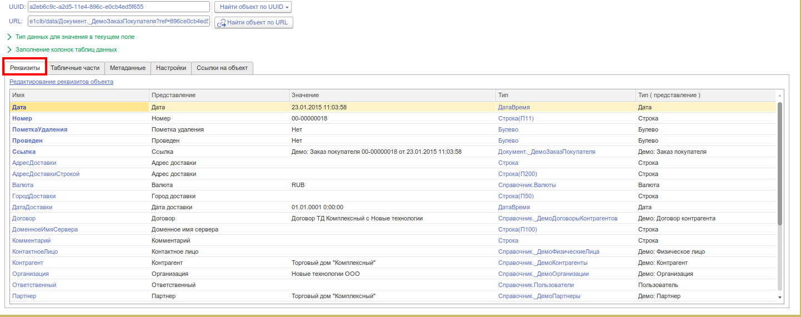Open the Метаданные tab
Image resolution: width=801 pixels, height=317 pixels.
point(128,68)
